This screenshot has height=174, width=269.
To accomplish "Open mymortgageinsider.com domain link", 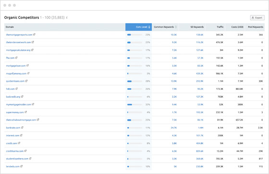I will click(x=19, y=104).
